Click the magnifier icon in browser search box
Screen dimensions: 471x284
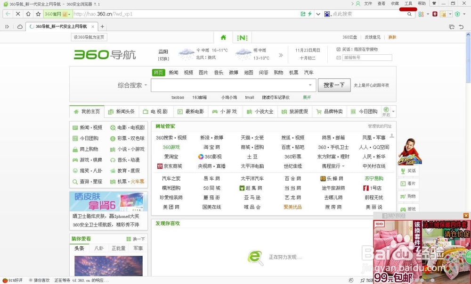click(409, 14)
